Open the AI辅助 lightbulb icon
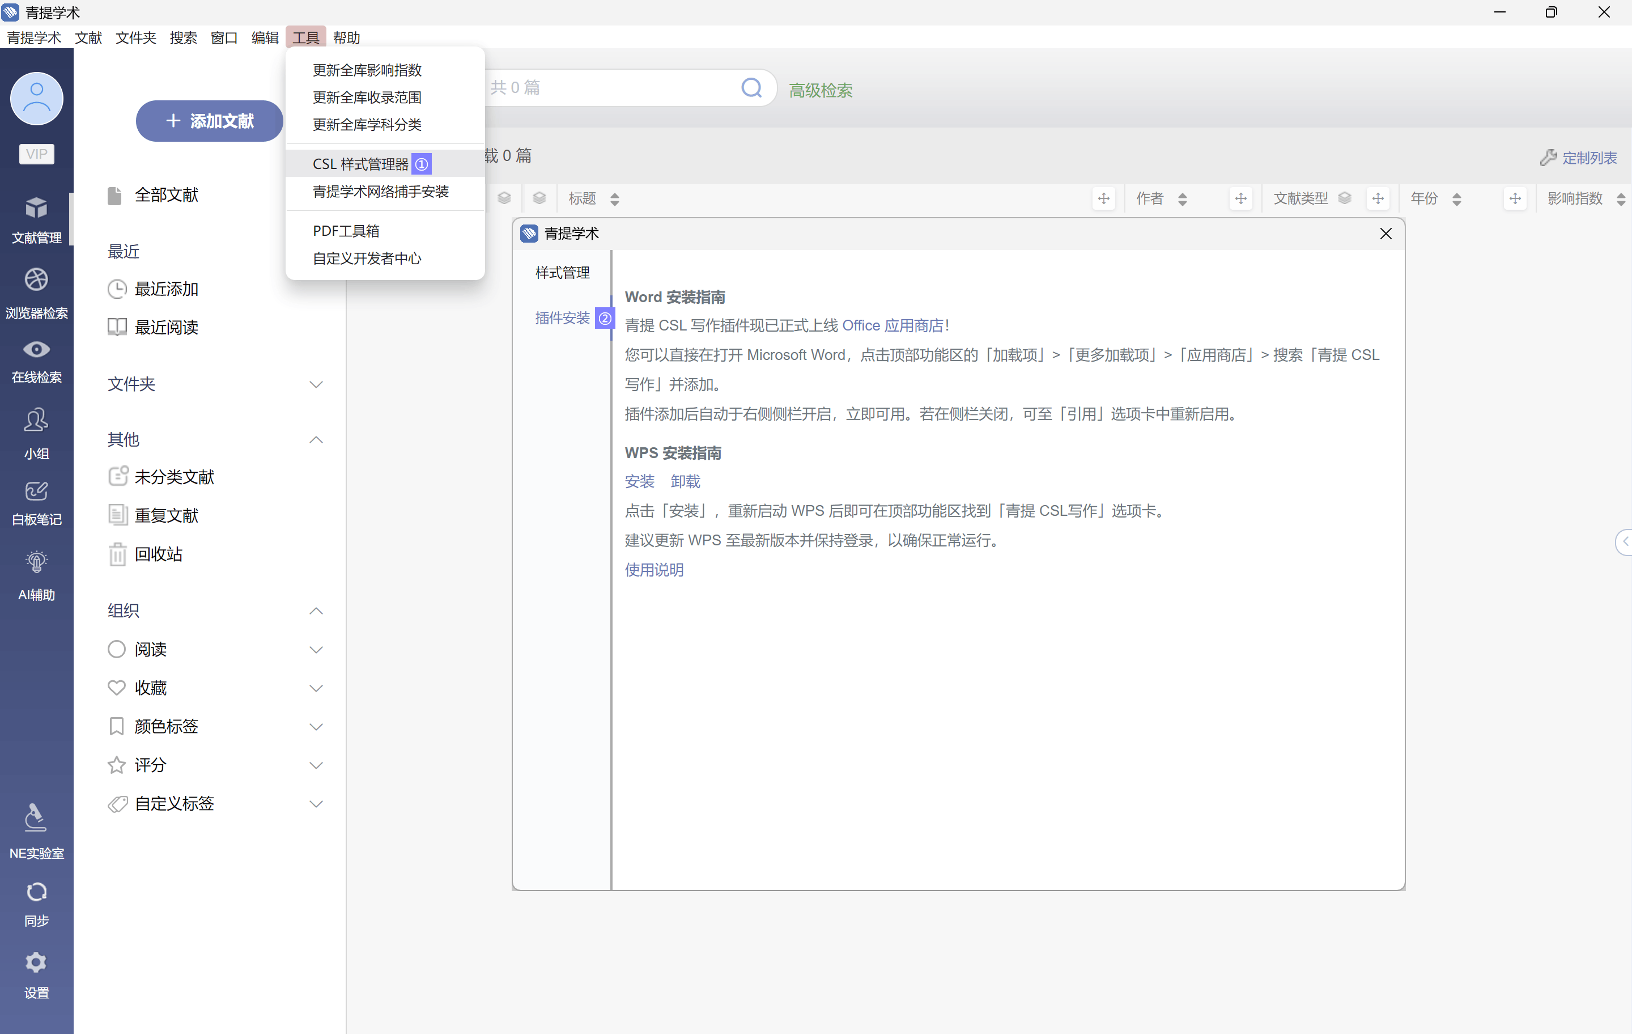Image resolution: width=1632 pixels, height=1034 pixels. [37, 562]
